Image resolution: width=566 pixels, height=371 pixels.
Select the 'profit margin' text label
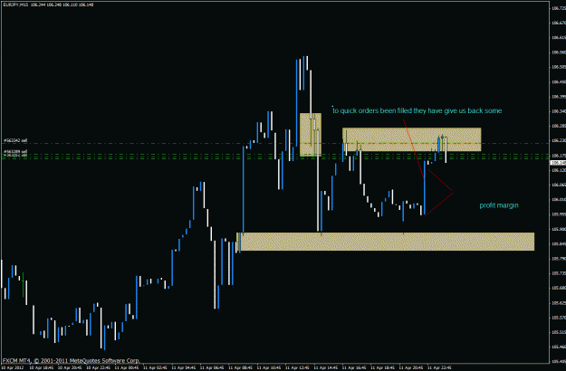[499, 205]
